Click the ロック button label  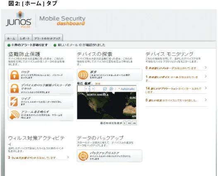(x=25, y=72)
